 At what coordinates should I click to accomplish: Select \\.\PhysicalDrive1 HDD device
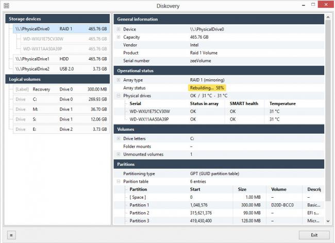pos(61,59)
